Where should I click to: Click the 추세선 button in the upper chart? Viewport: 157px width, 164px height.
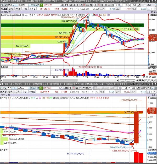click(32, 9)
